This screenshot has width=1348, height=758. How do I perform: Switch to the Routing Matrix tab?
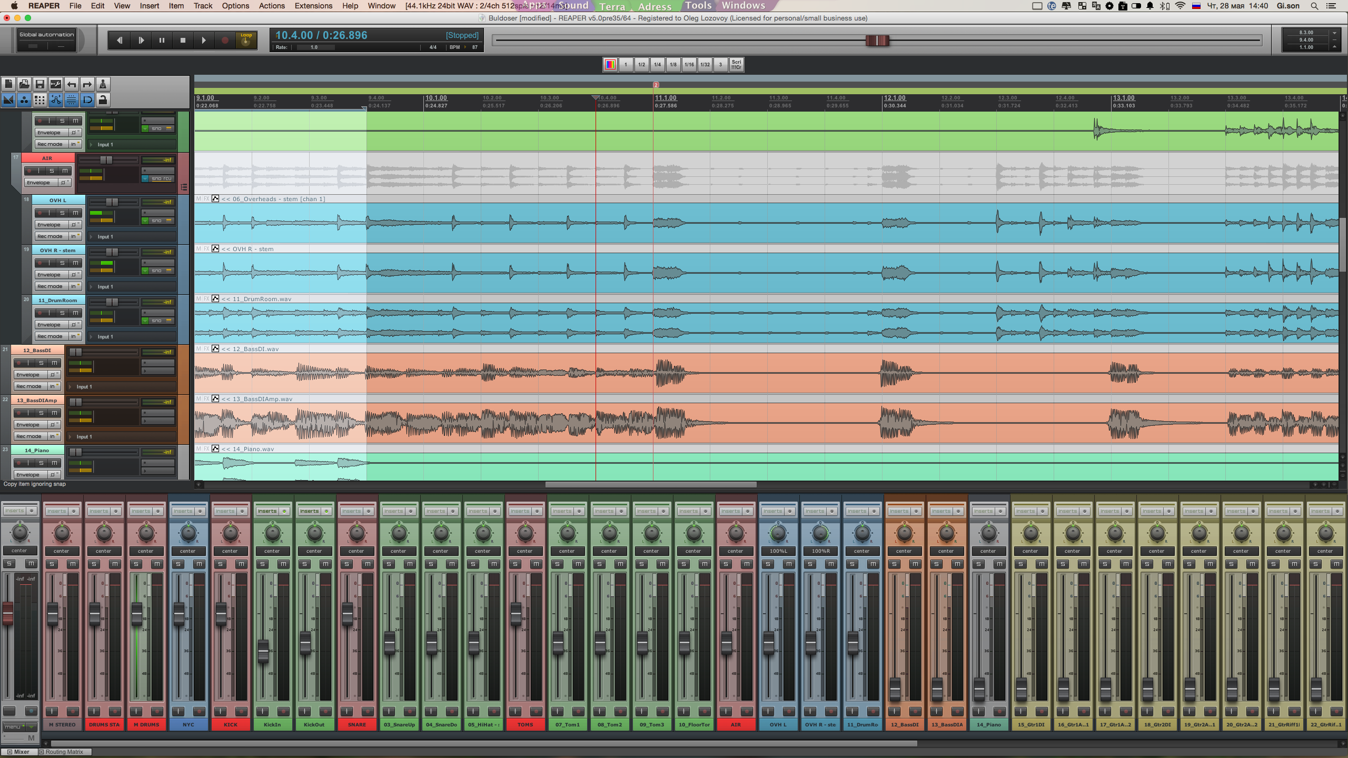[x=64, y=752]
